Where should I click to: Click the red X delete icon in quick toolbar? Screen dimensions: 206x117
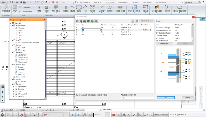[x=53, y=2]
